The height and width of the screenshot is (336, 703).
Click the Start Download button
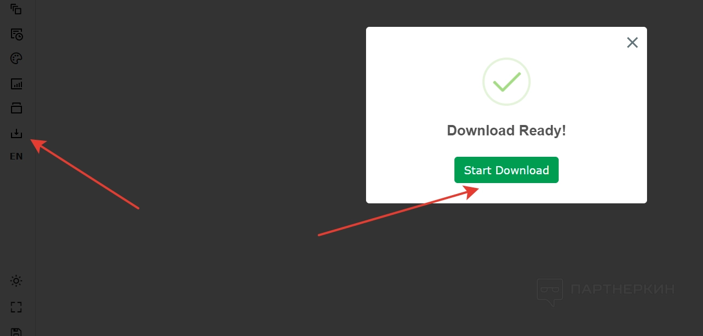pyautogui.click(x=507, y=170)
